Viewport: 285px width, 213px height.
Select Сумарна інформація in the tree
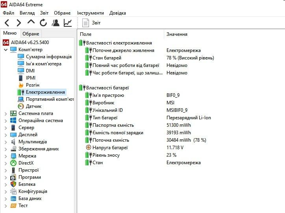48,57
